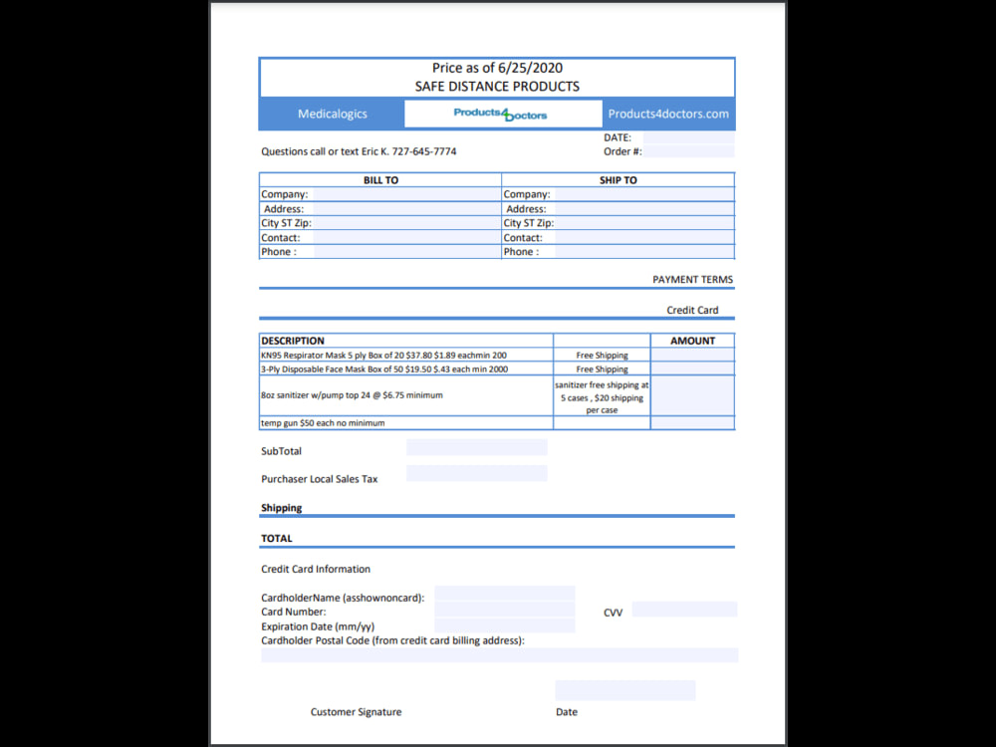Image resolution: width=996 pixels, height=747 pixels.
Task: Fill Bill To Company field
Action: click(406, 194)
